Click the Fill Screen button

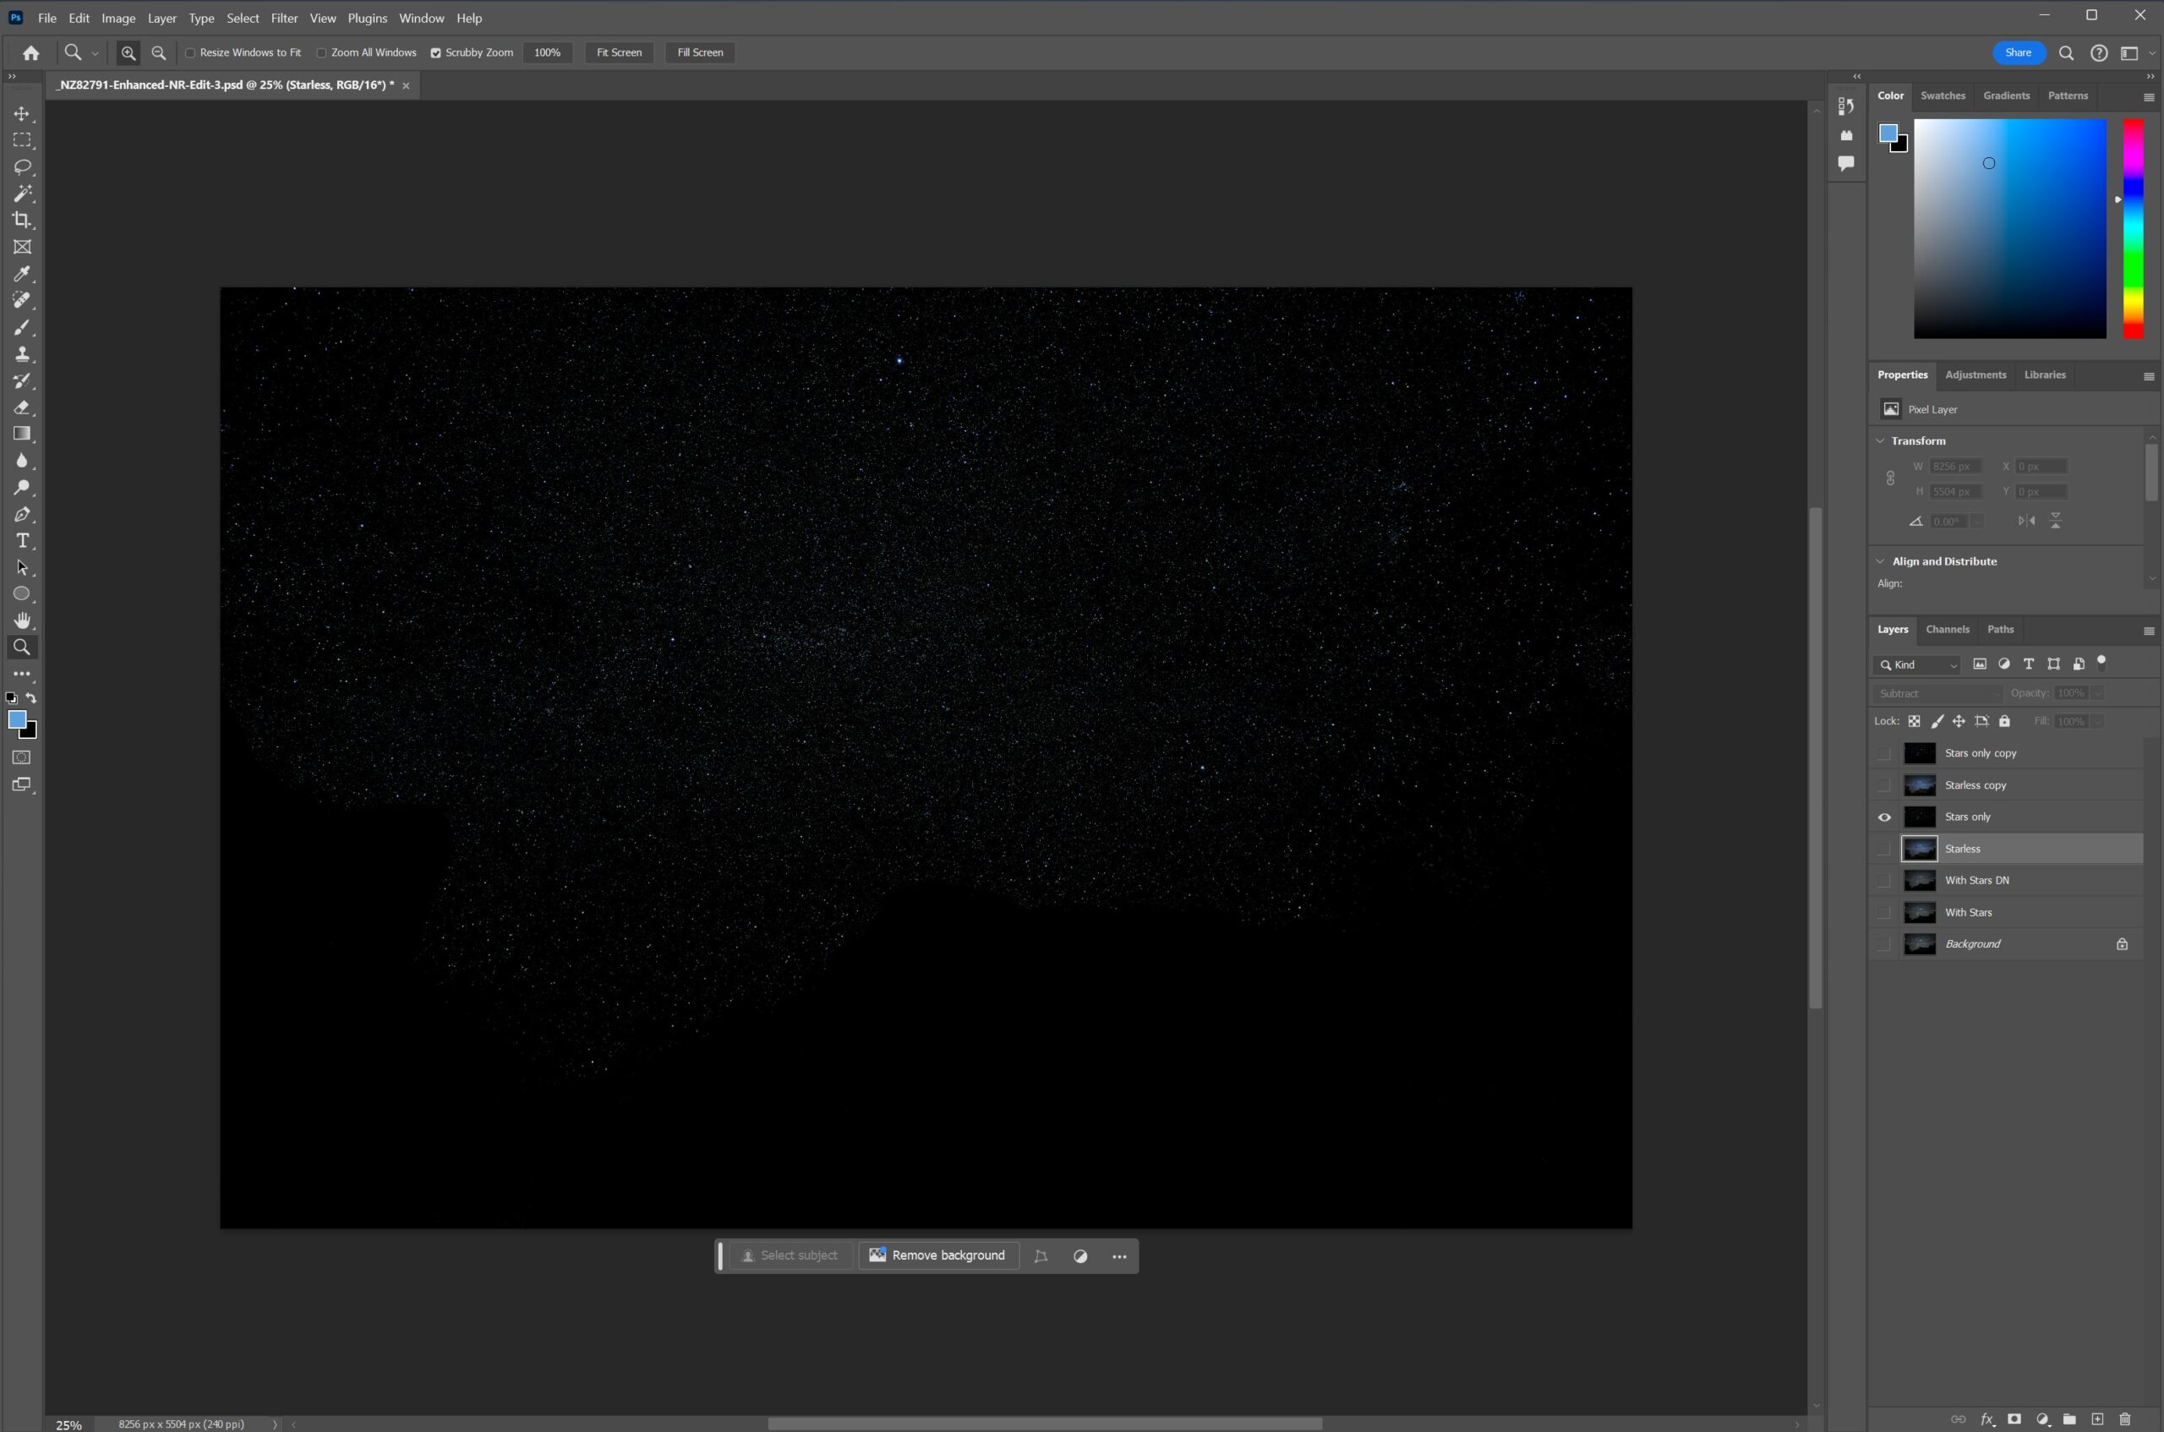(700, 53)
